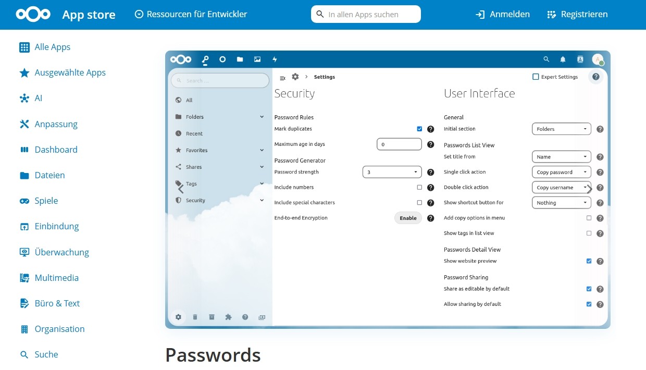Uncheck the Mark duplicates checkbox
646x370 pixels.
(419, 129)
